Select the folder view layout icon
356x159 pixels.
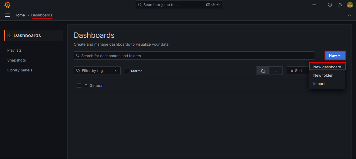[263, 70]
